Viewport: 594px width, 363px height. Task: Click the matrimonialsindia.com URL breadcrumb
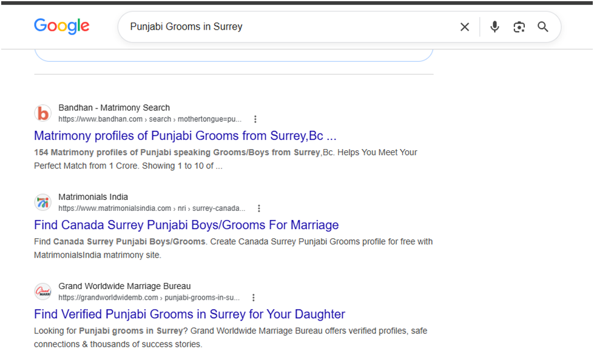coord(152,208)
